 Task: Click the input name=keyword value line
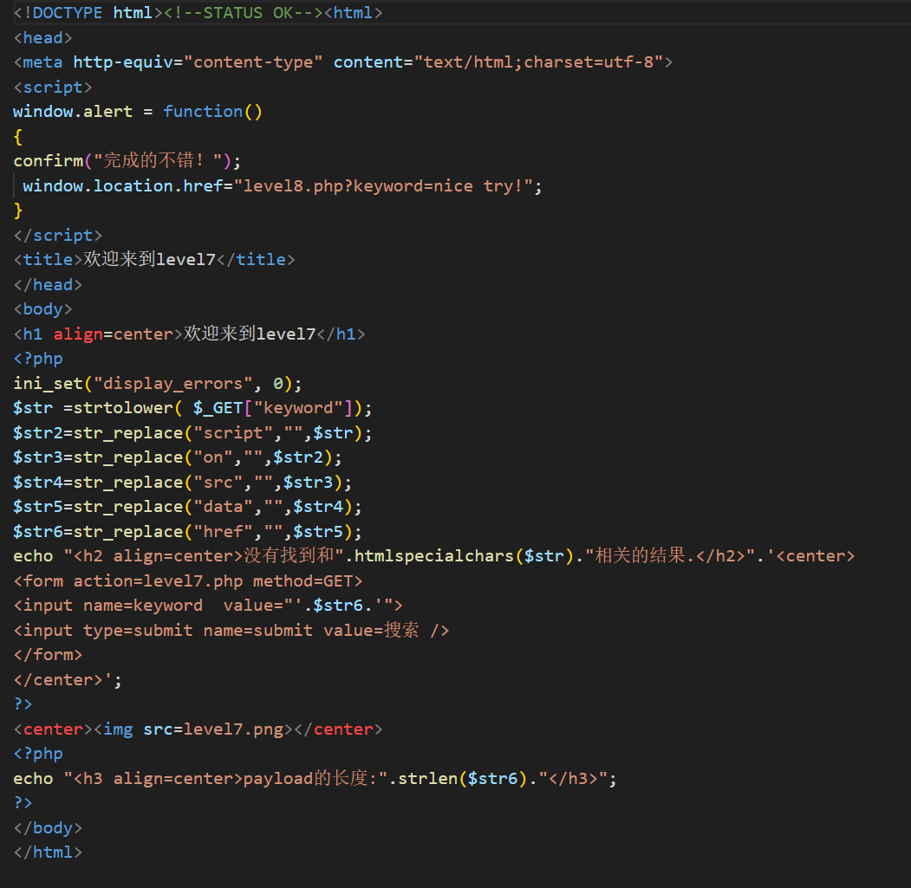pos(208,606)
